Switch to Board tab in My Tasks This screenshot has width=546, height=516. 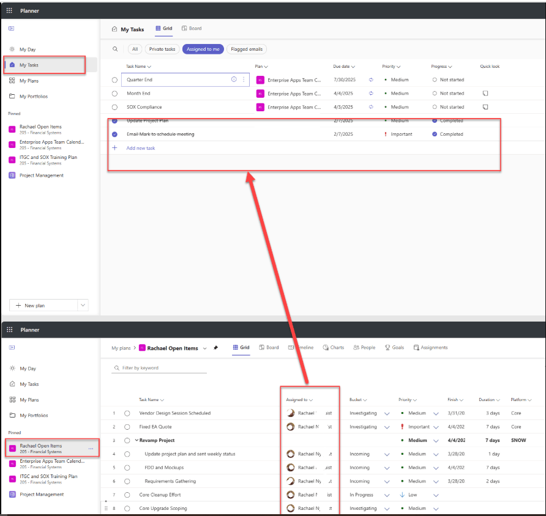point(192,29)
